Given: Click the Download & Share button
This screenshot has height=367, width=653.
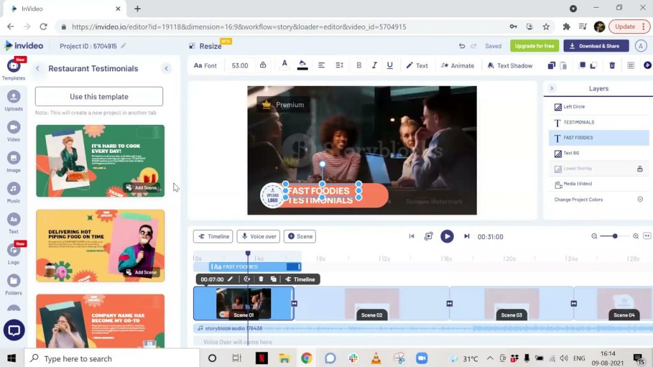Looking at the screenshot, I should (596, 46).
